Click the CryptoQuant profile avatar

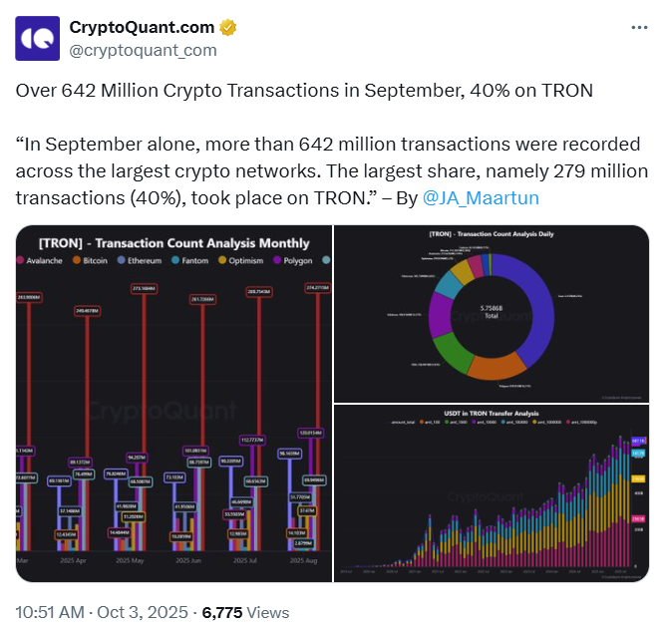pyautogui.click(x=37, y=37)
